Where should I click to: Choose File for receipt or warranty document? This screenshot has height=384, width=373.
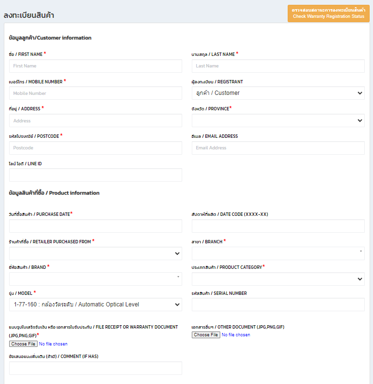(x=23, y=344)
